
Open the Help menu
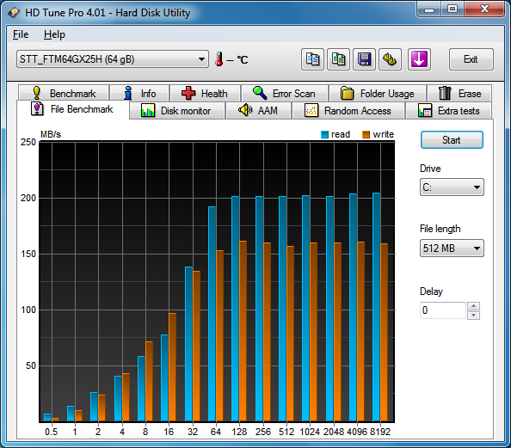pos(54,34)
